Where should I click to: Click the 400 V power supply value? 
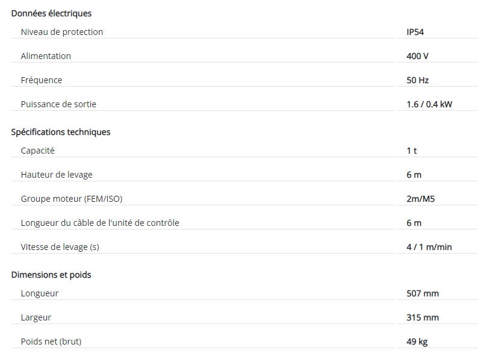pos(418,56)
